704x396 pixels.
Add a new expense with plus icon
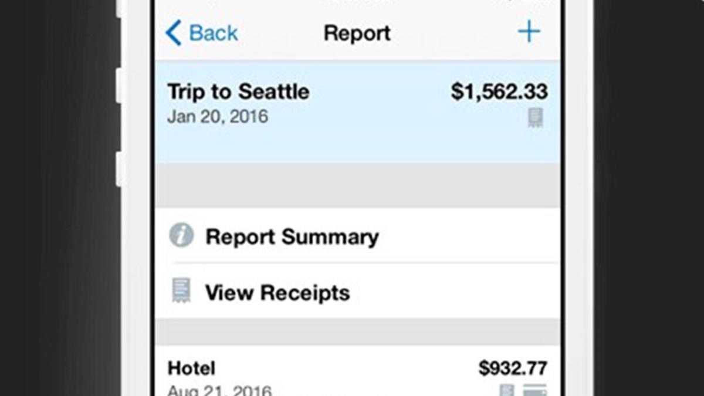(529, 32)
